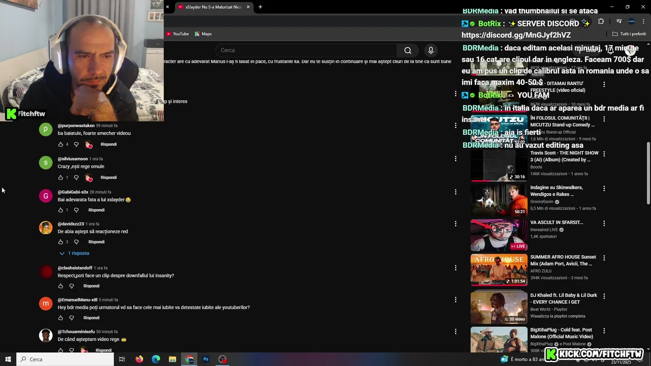Click creator heart on @purponwastaken comment

pyautogui.click(x=88, y=144)
